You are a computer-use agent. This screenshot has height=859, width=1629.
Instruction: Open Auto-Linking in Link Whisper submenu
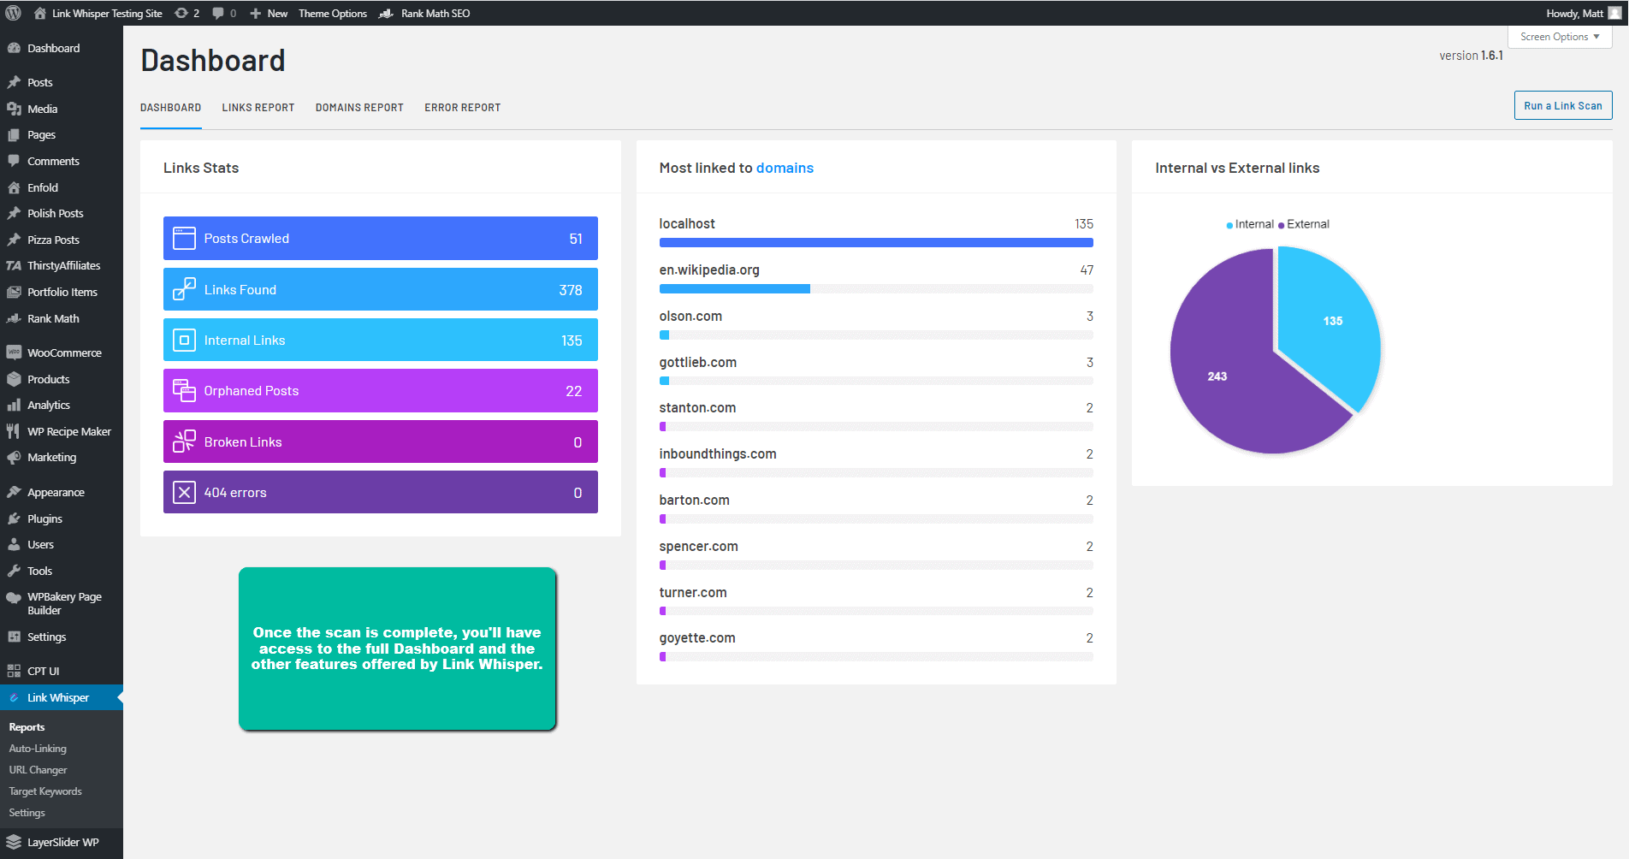[x=38, y=749]
